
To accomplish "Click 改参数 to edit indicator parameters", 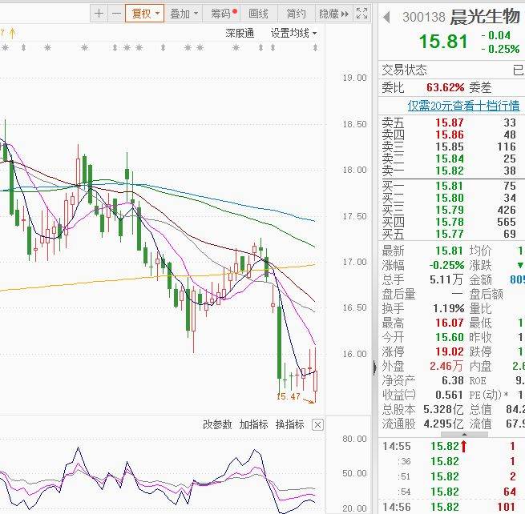I will coord(216,425).
